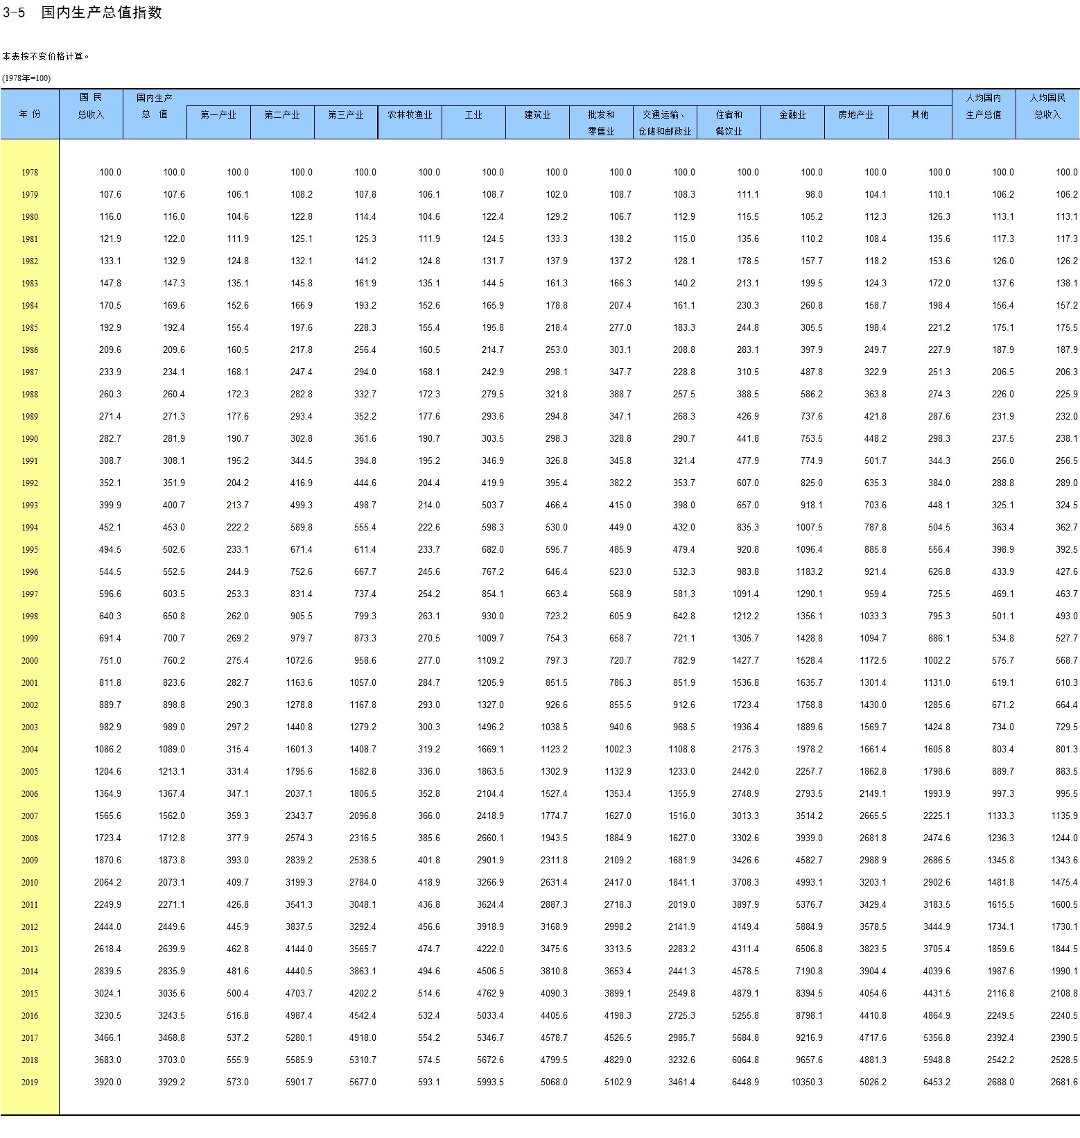Click the 2019 金融业 value 10350.3
This screenshot has height=1138, width=1080.
point(807,1083)
